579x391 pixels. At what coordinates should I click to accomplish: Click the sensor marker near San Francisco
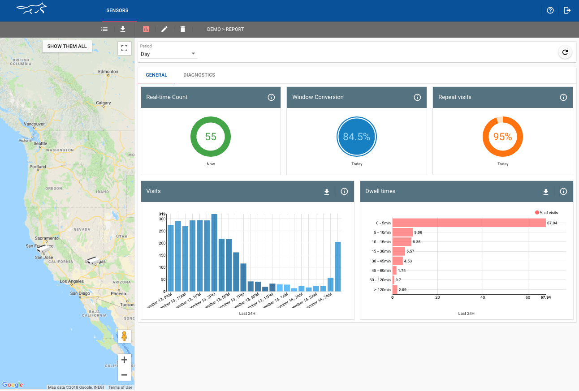pyautogui.click(x=44, y=249)
